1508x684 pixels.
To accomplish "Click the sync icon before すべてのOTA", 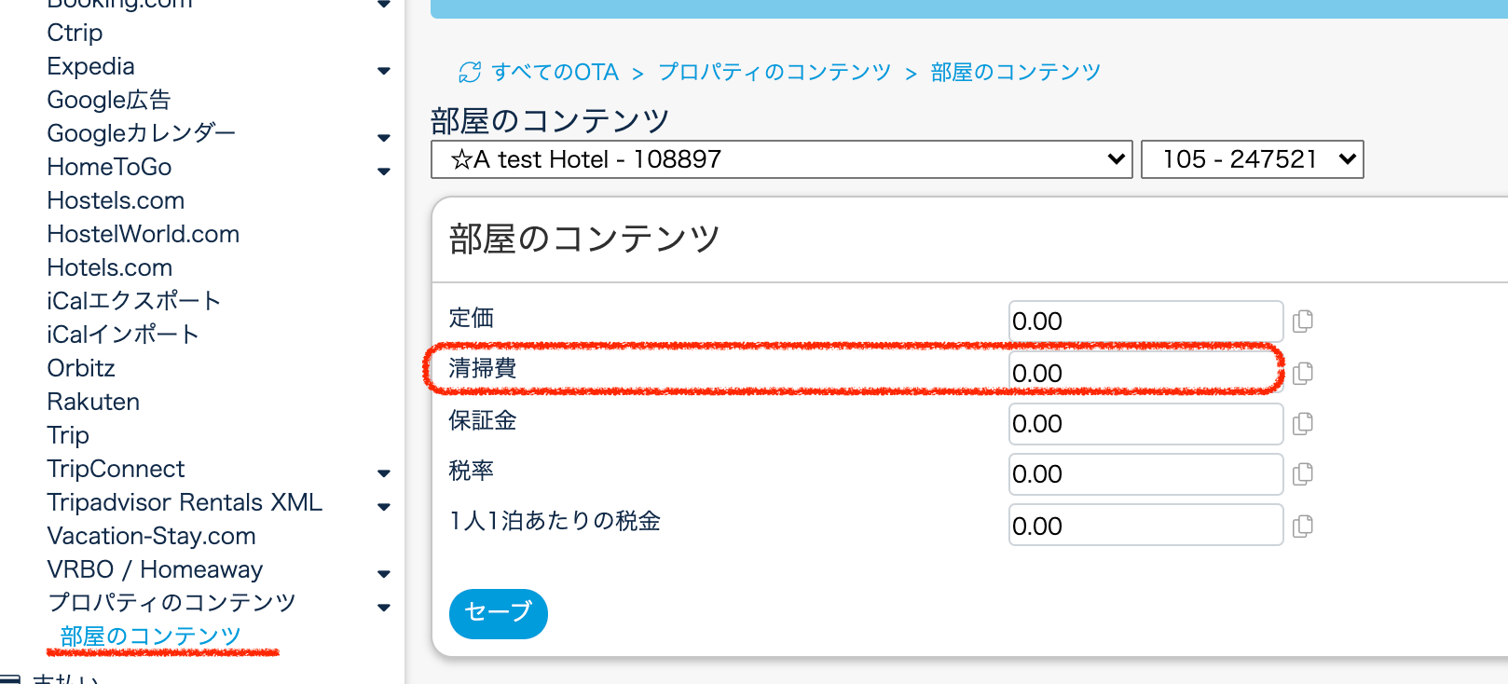I will 470,73.
